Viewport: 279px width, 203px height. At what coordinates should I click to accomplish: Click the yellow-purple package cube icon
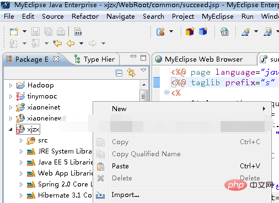click(190, 31)
